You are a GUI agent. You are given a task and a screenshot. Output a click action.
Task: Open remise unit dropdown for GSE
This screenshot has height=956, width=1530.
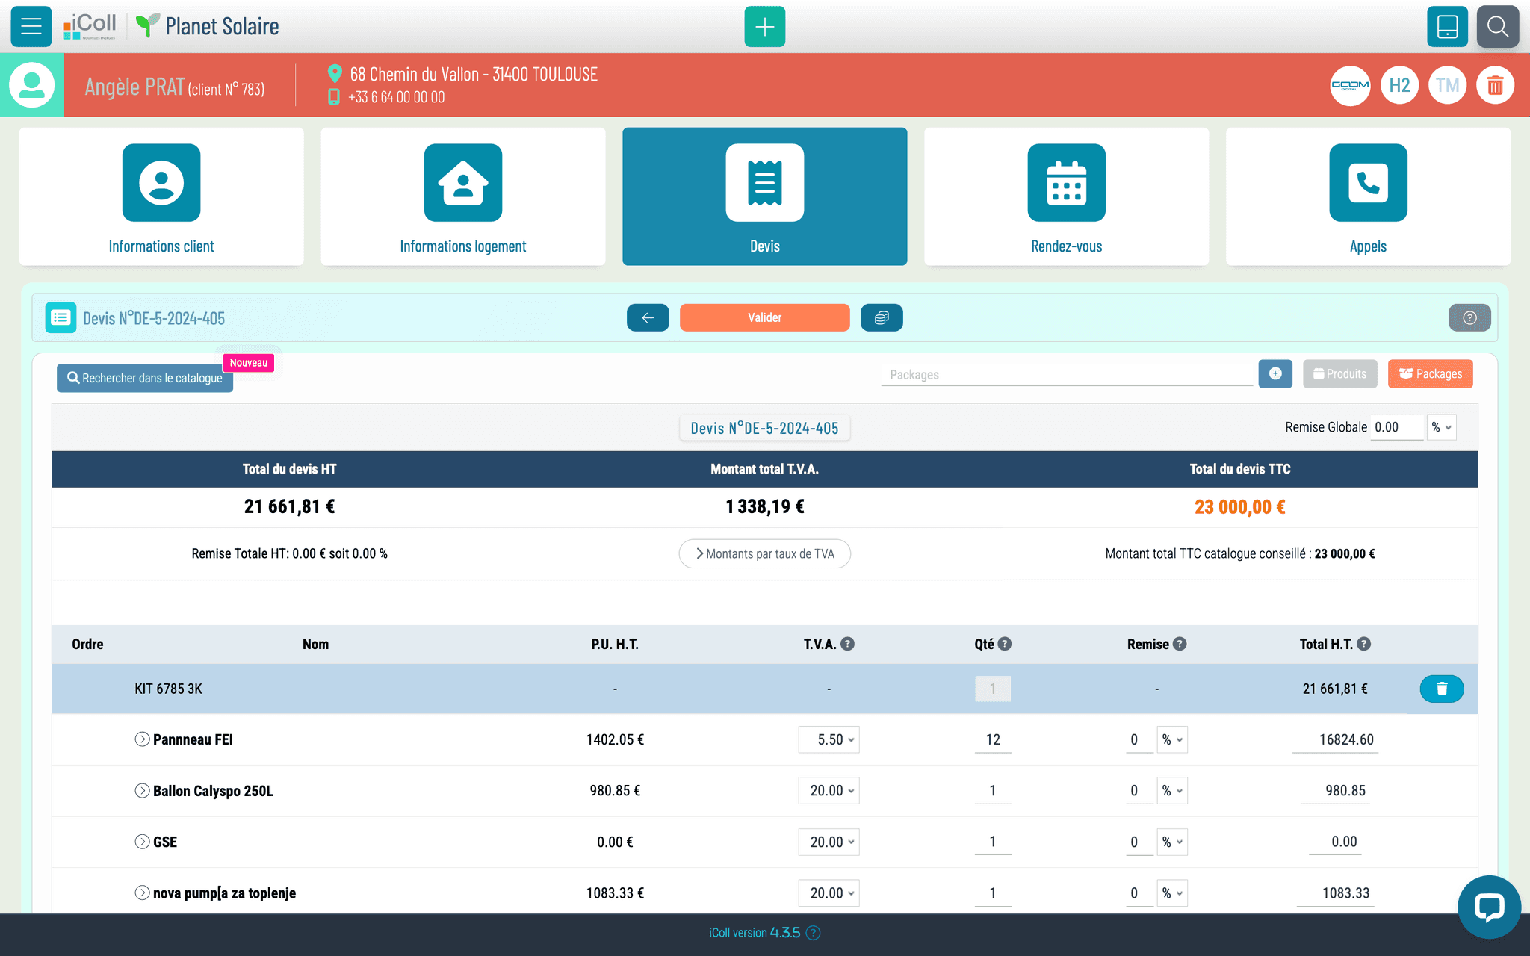1172,842
